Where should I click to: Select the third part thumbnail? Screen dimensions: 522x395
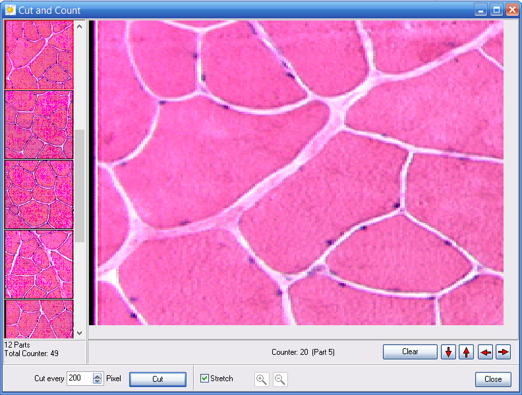39,194
